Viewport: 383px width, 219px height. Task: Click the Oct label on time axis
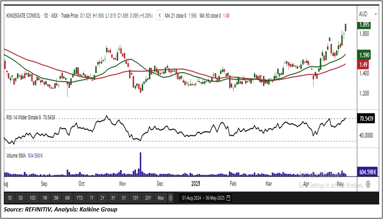(81, 184)
